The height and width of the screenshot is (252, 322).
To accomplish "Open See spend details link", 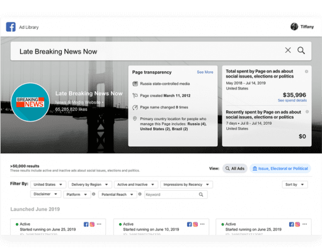I will [292, 100].
